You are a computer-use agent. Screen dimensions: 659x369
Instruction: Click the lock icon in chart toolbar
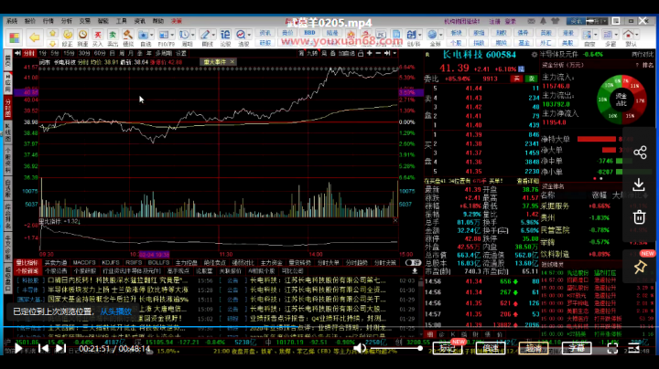(361, 53)
